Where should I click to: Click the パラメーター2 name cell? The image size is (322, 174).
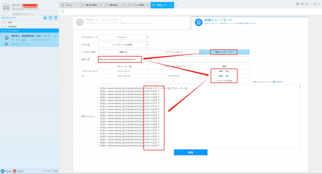pos(123,76)
